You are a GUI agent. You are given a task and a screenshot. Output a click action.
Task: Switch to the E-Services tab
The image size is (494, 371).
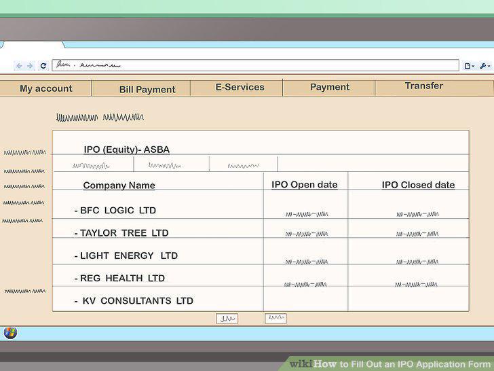(x=237, y=88)
